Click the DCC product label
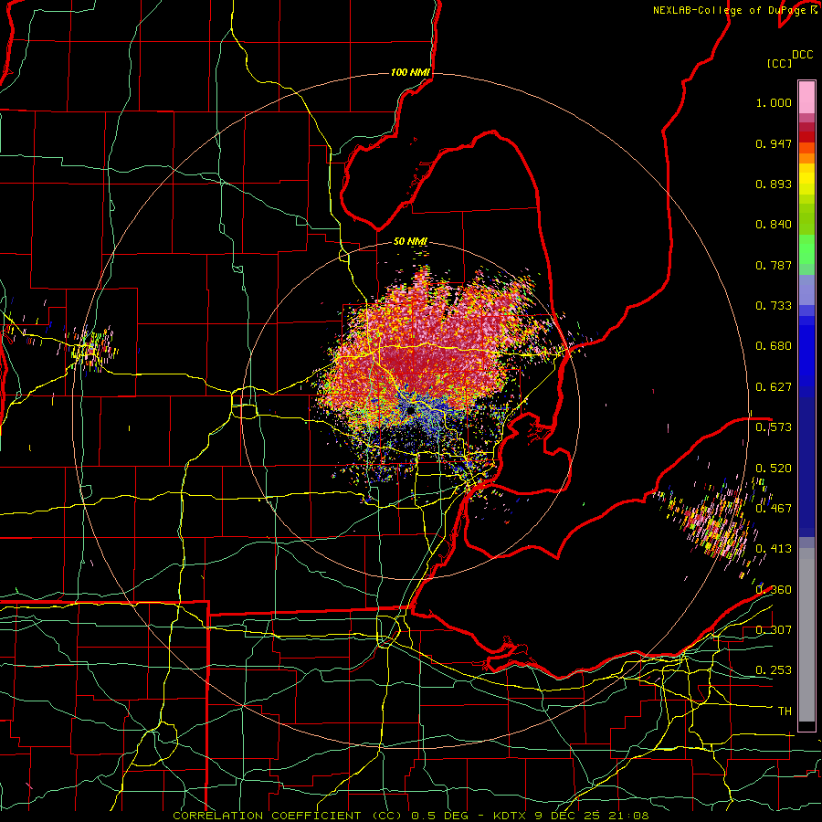This screenshot has height=822, width=822. tap(802, 55)
